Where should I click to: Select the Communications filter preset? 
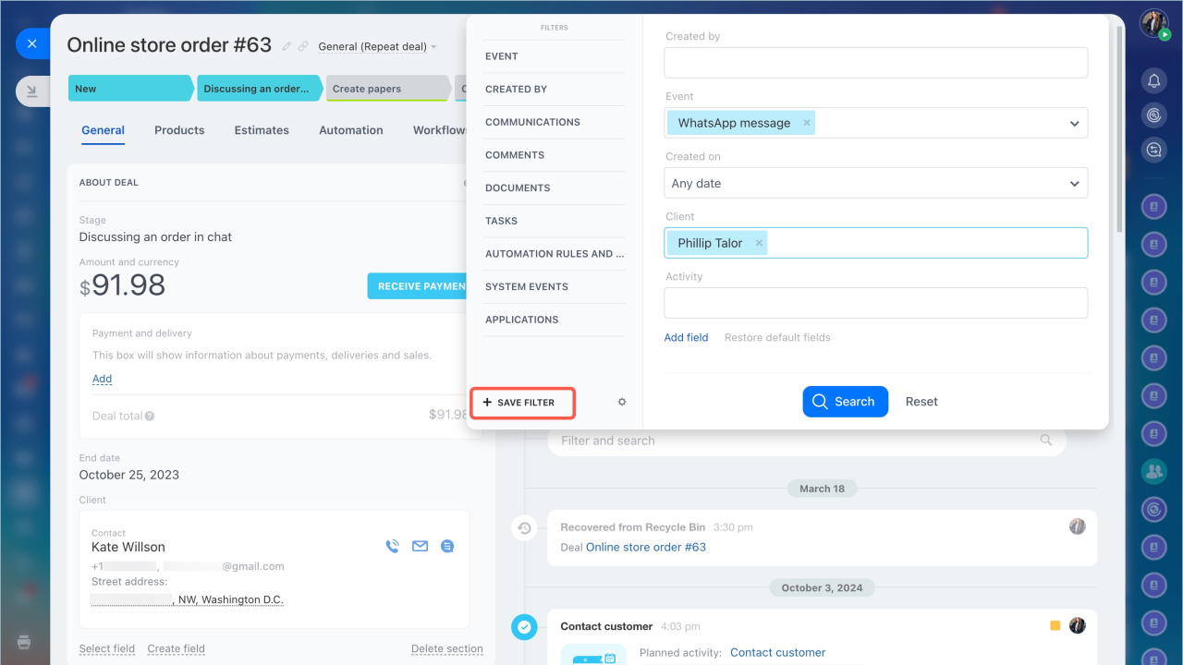532,122
